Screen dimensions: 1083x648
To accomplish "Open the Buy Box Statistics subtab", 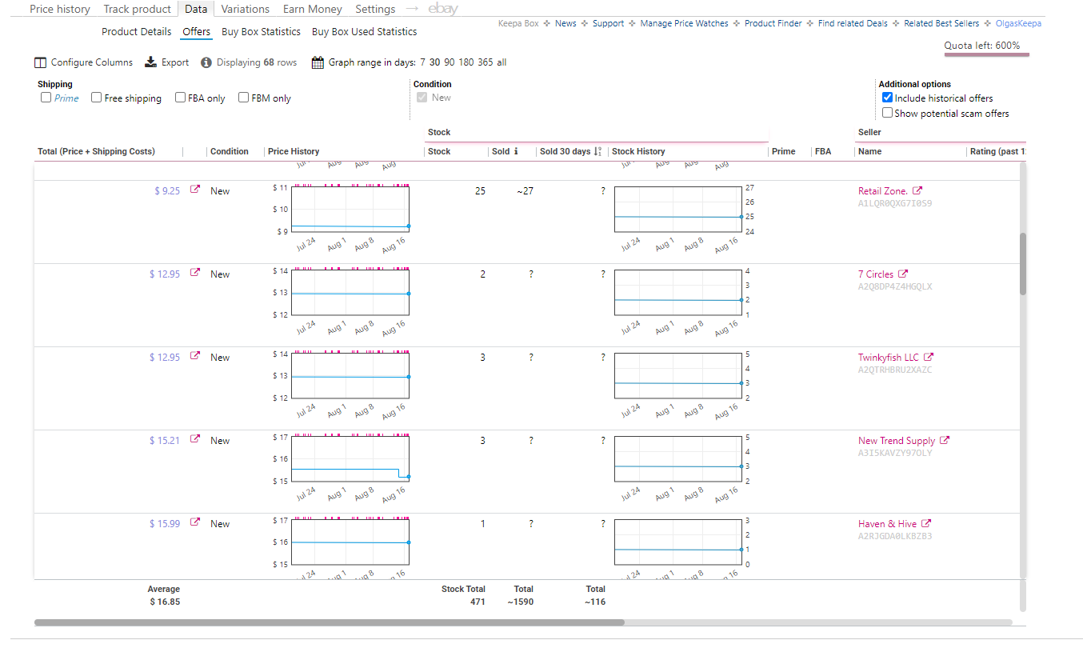I will [x=261, y=31].
